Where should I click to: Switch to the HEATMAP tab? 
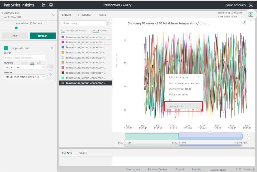click(x=85, y=15)
